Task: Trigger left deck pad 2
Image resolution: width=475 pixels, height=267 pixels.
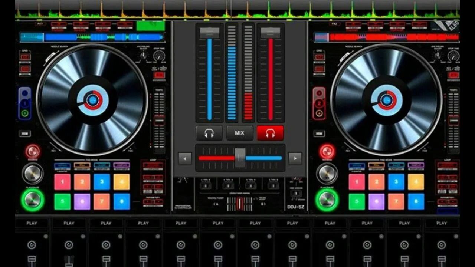Action: pos(82,182)
